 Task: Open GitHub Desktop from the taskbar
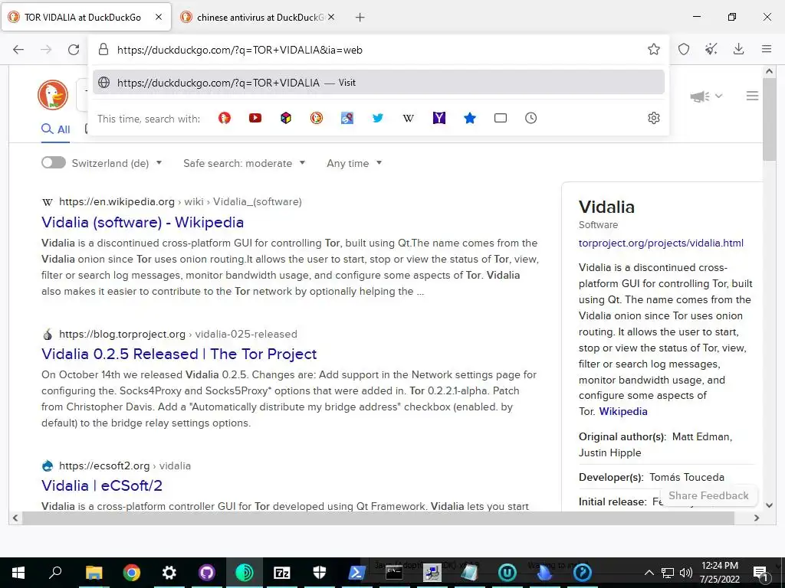(207, 572)
